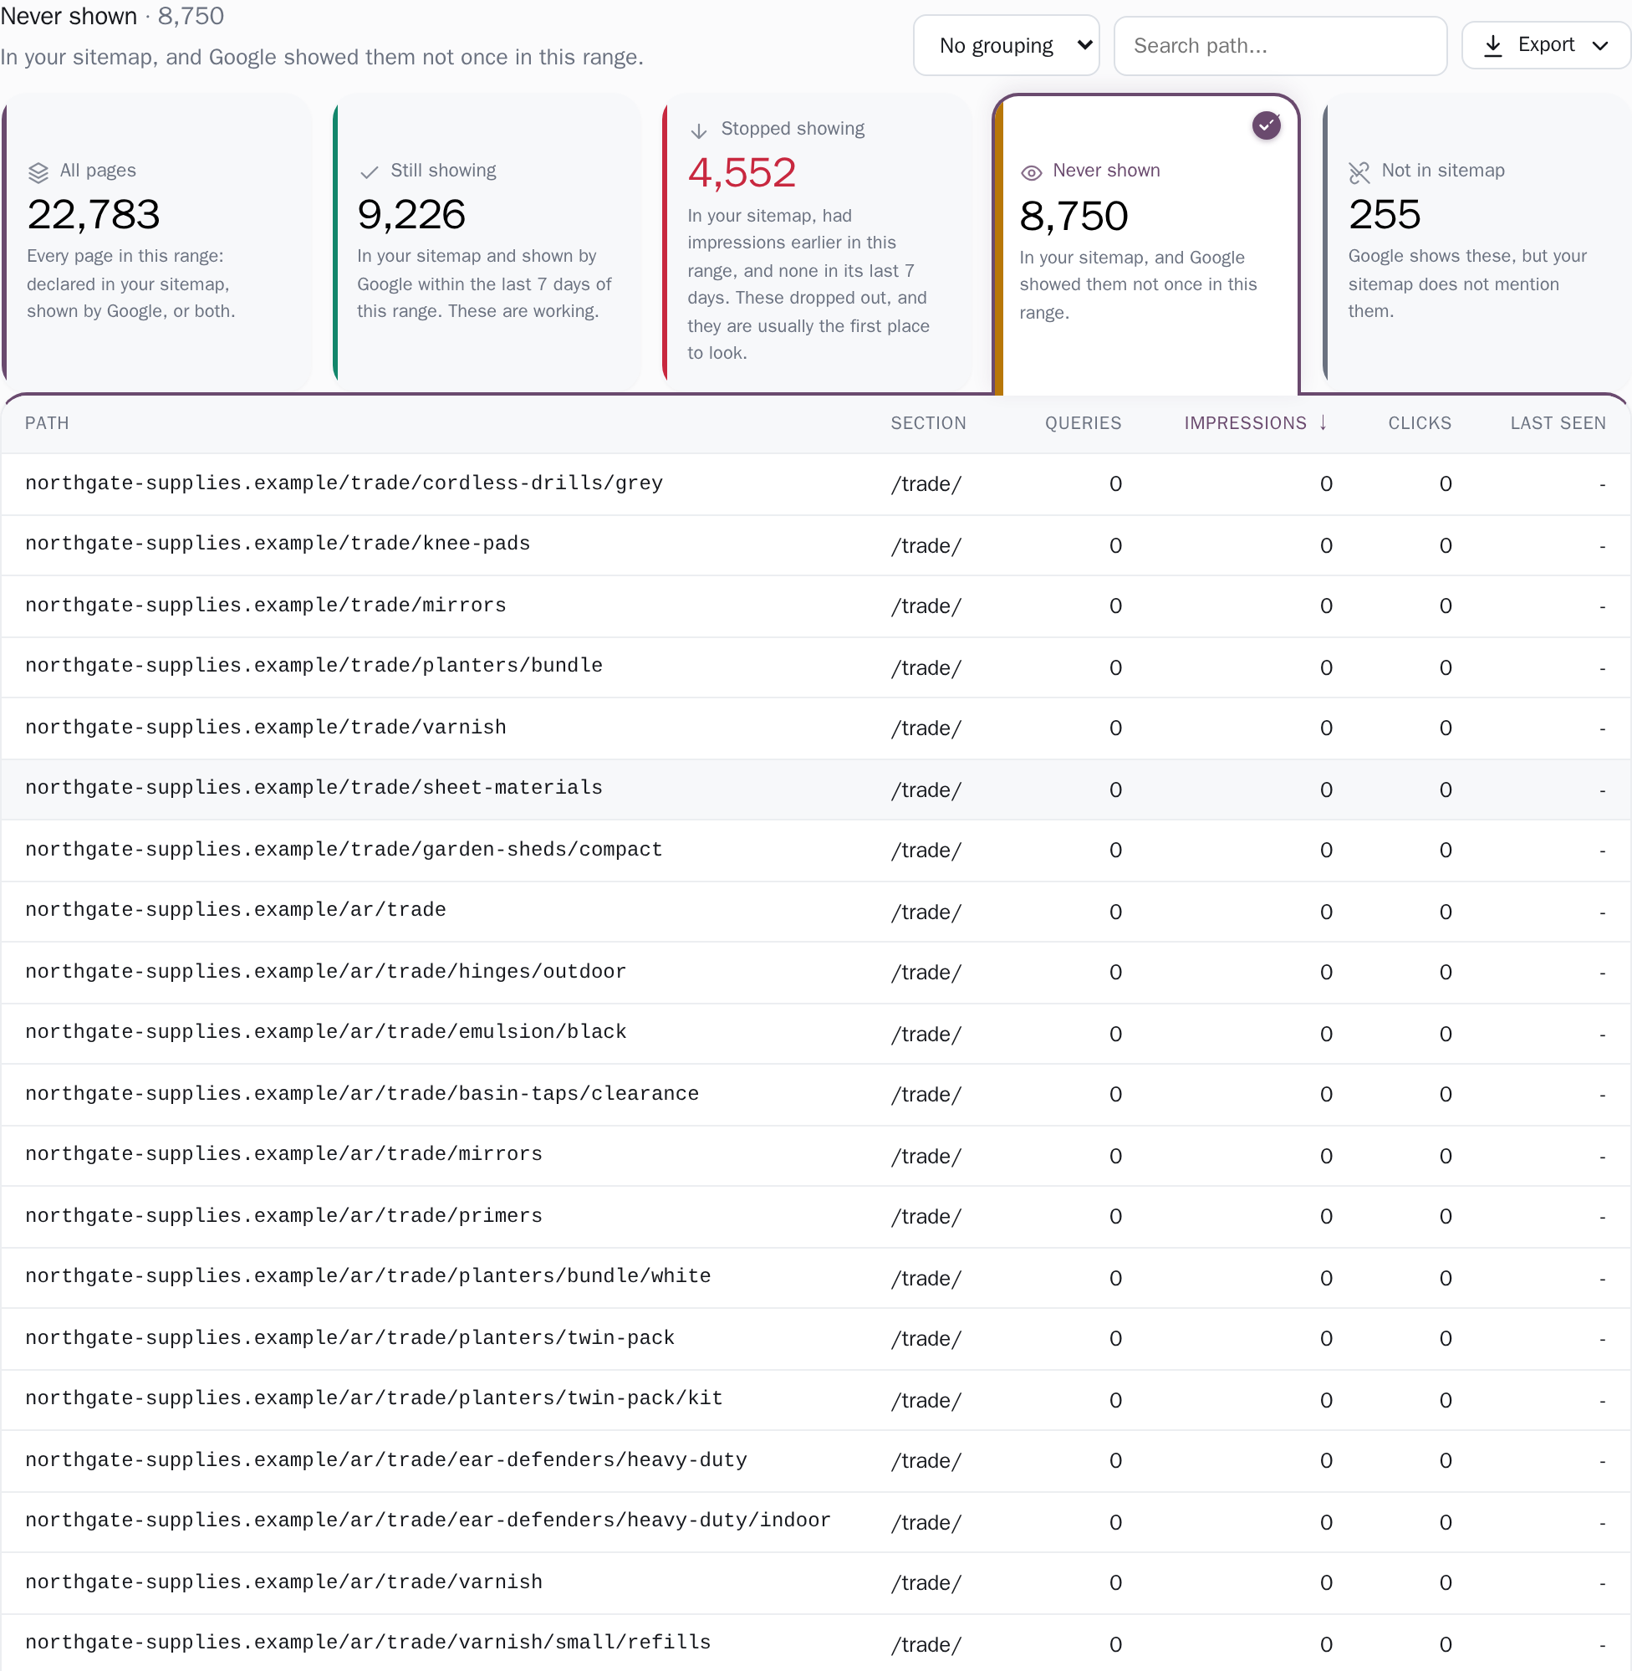
Task: Open the trade/sheet-materials row
Action: tap(816, 789)
